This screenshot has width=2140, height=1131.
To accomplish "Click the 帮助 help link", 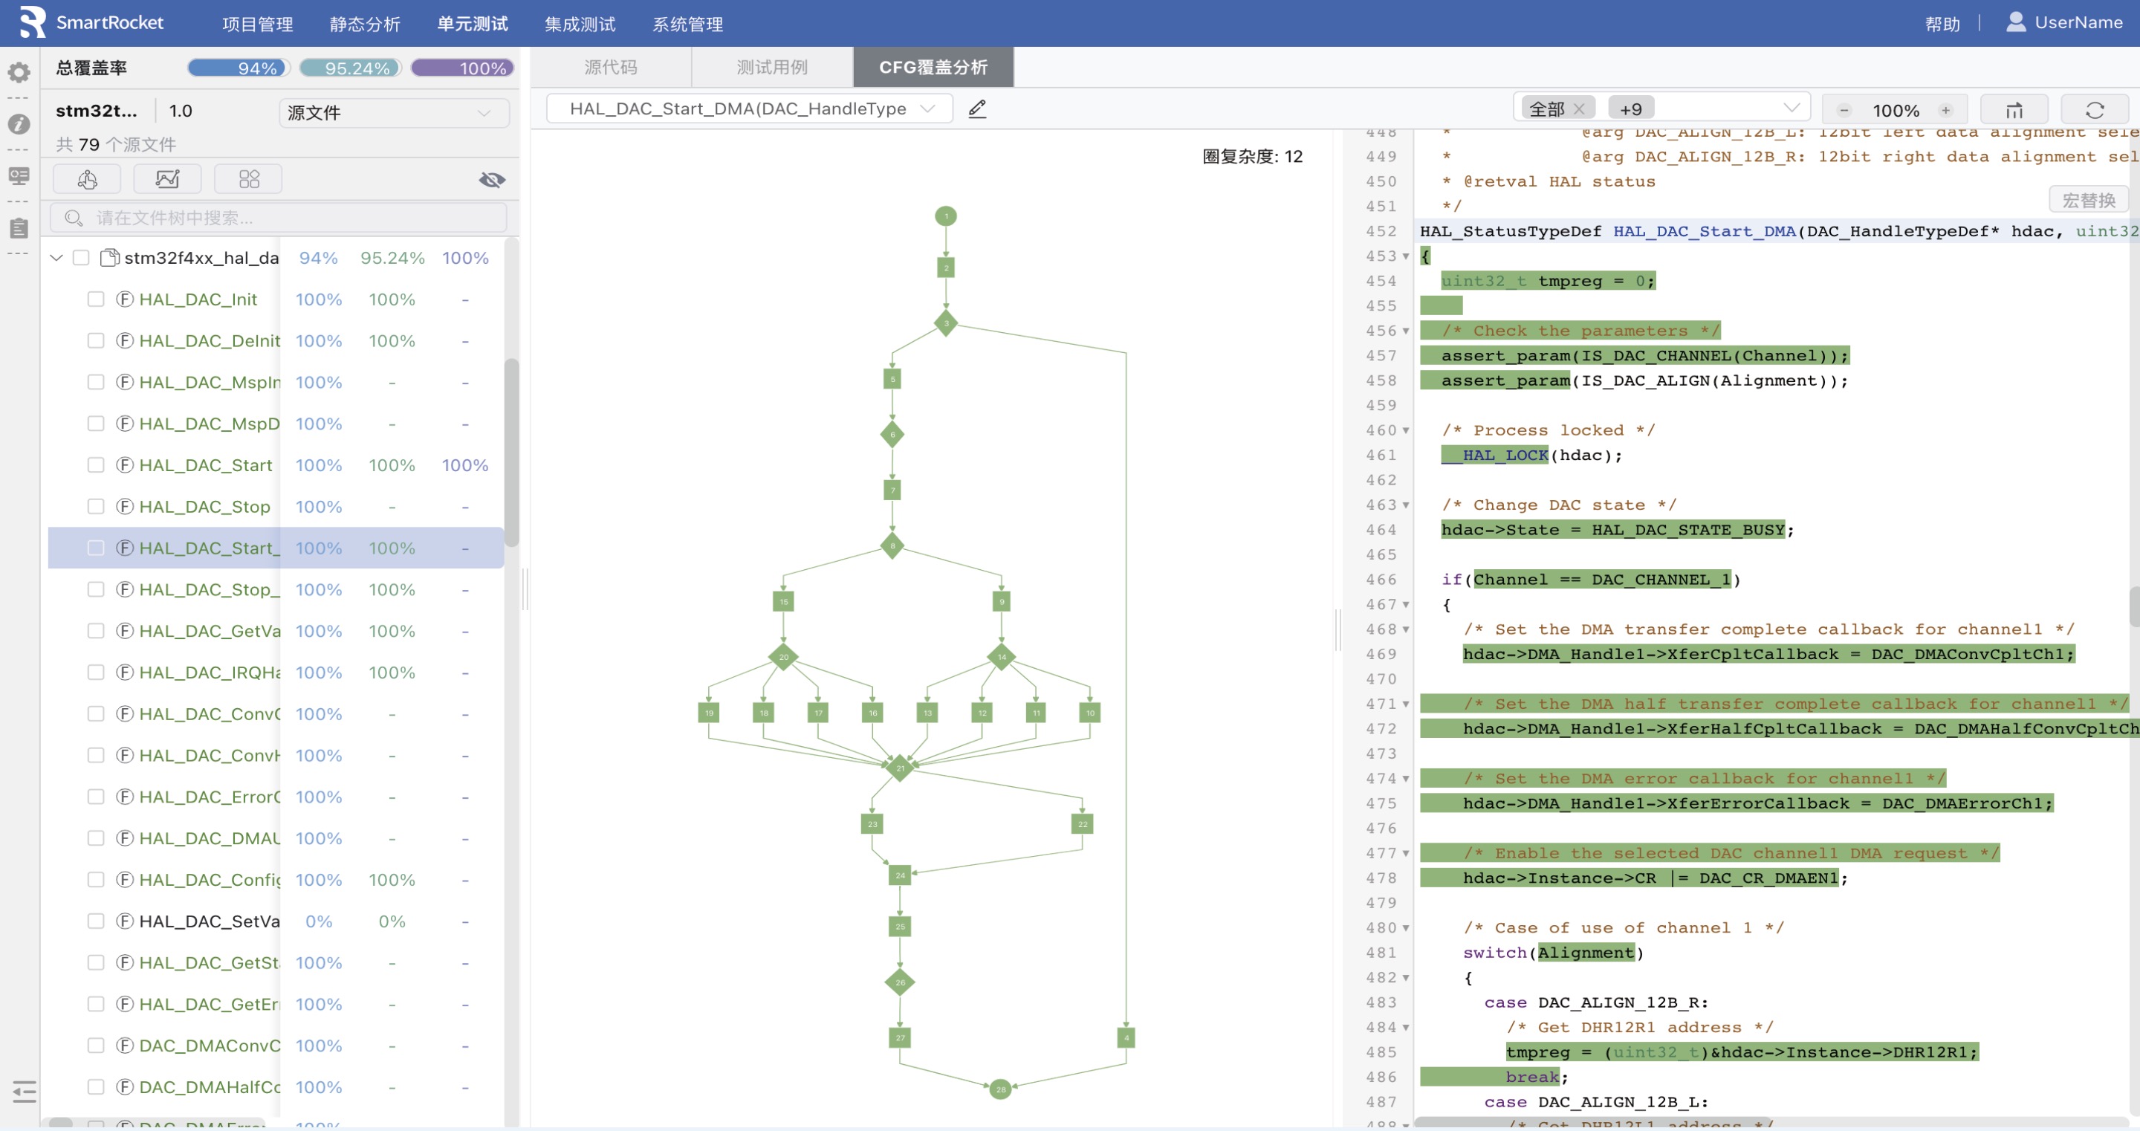I will click(x=1942, y=24).
